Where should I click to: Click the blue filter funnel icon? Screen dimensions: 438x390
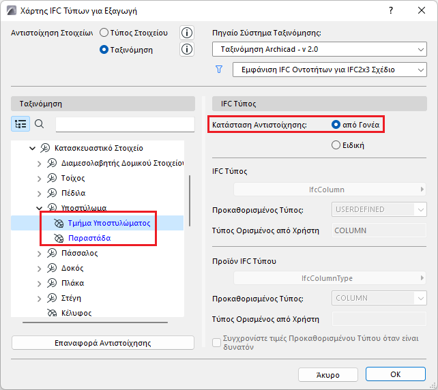219,70
